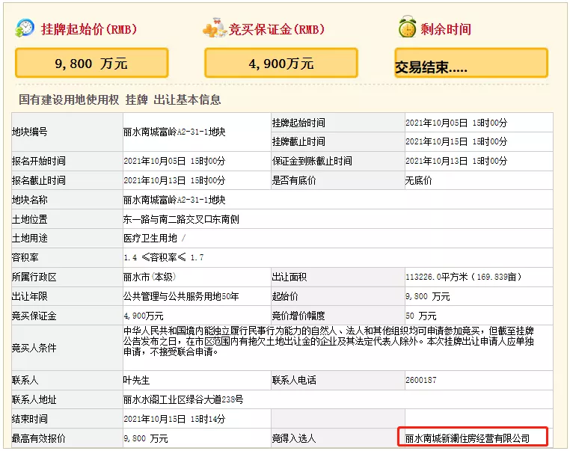Select the phone number 2600187
Screen dimensions: 570x451
pos(421,381)
